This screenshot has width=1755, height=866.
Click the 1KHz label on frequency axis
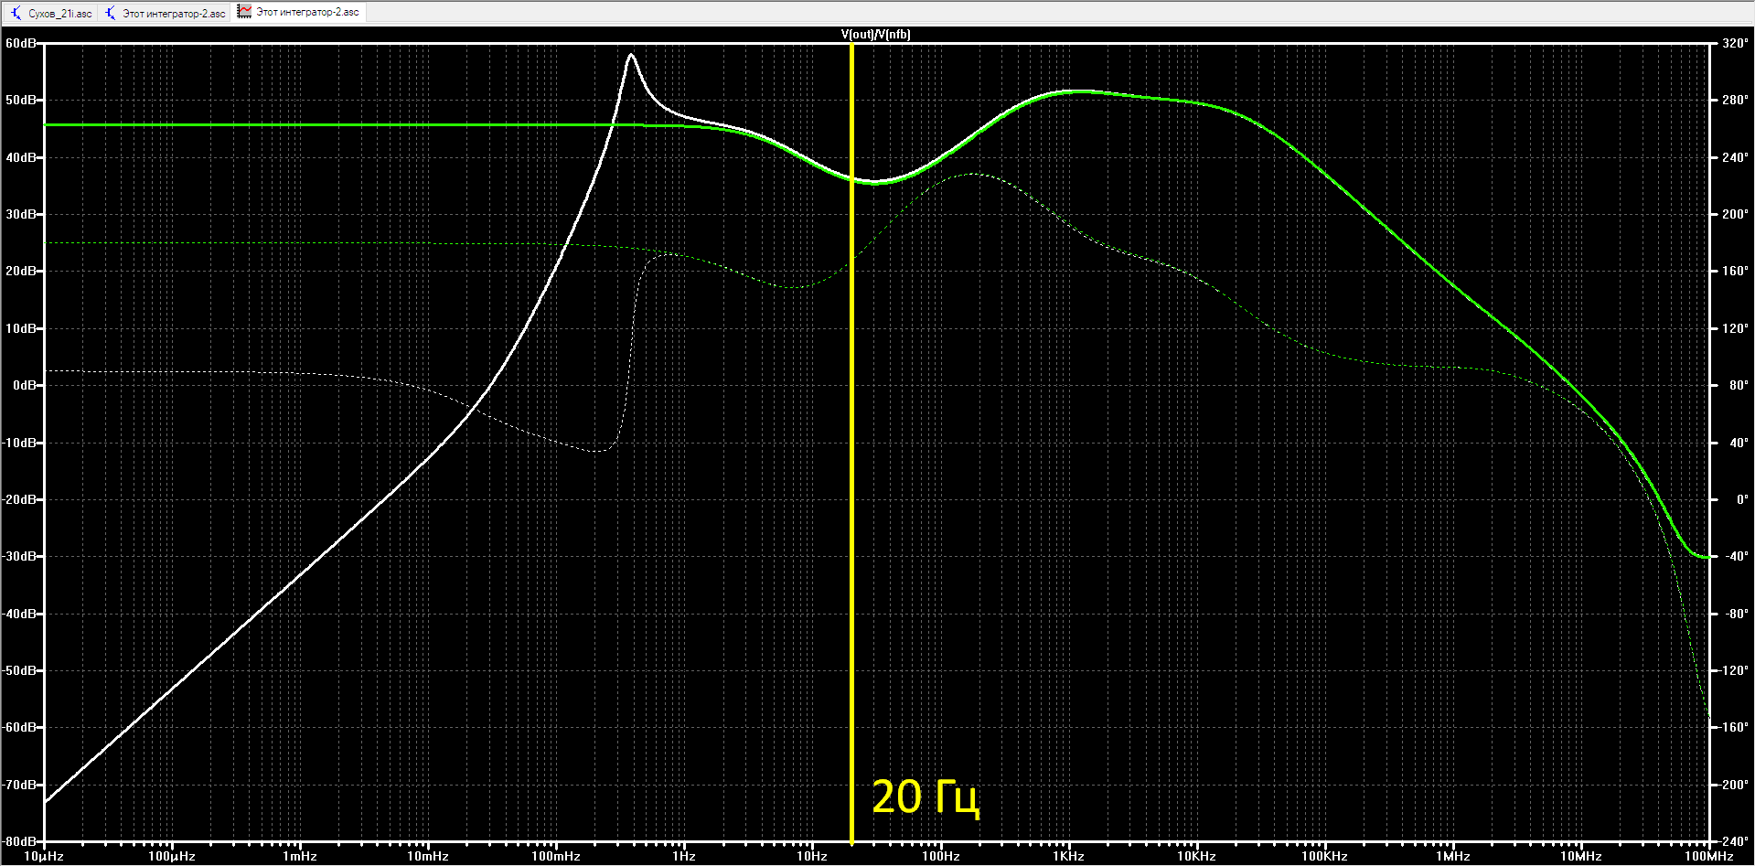1068,856
